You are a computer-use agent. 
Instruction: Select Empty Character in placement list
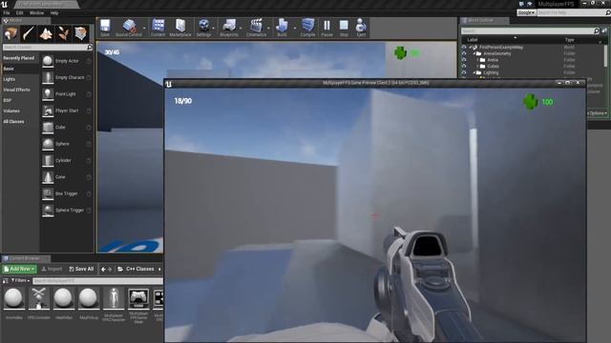pos(67,77)
